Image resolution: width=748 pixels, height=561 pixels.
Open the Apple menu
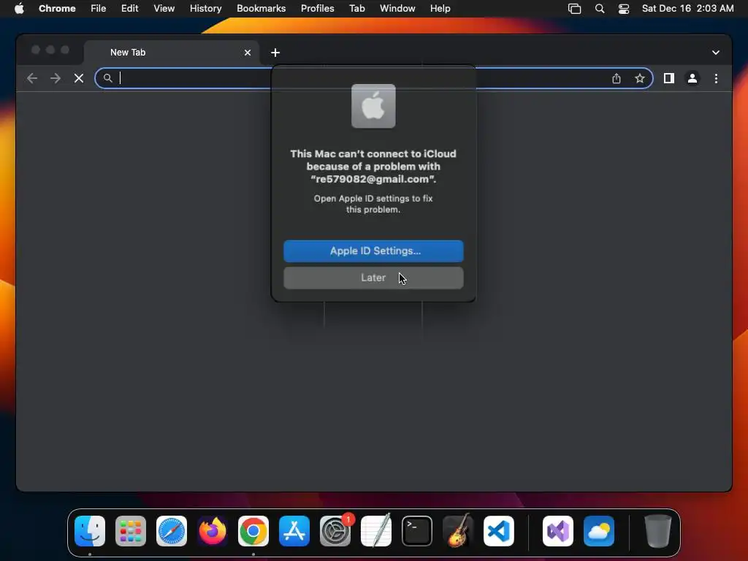coord(19,9)
